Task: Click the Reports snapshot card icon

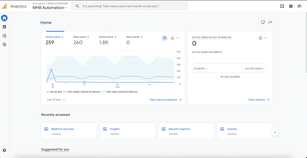Action: pos(163,129)
